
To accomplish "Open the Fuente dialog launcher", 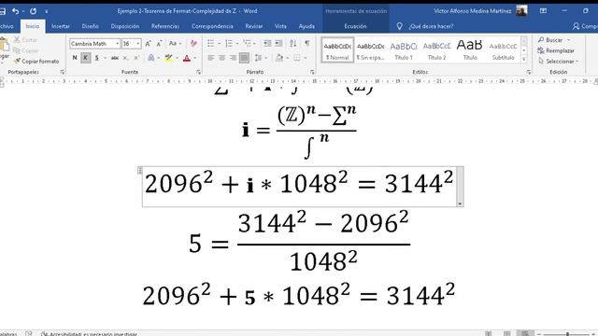I will tap(198, 72).
